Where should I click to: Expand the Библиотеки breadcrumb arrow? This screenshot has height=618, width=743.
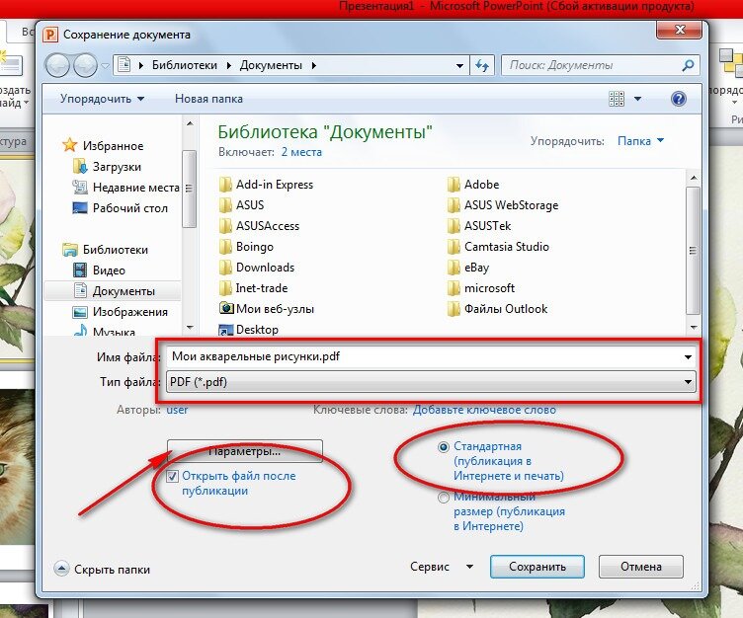(x=229, y=65)
